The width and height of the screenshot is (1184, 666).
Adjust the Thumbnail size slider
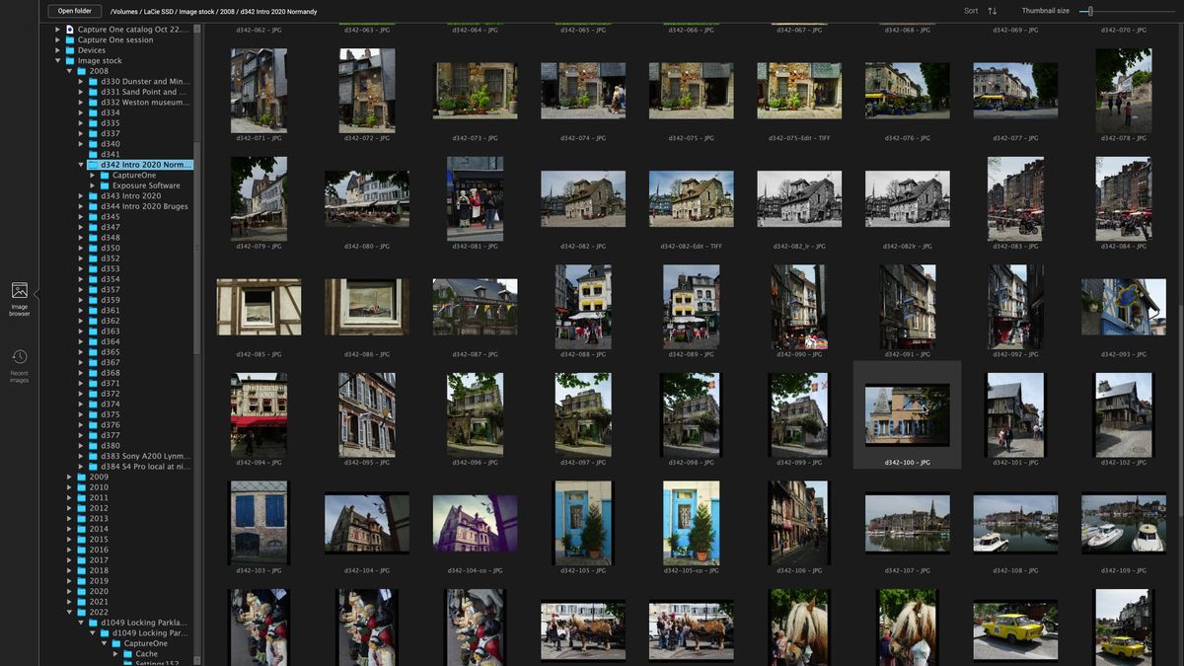(x=1090, y=11)
